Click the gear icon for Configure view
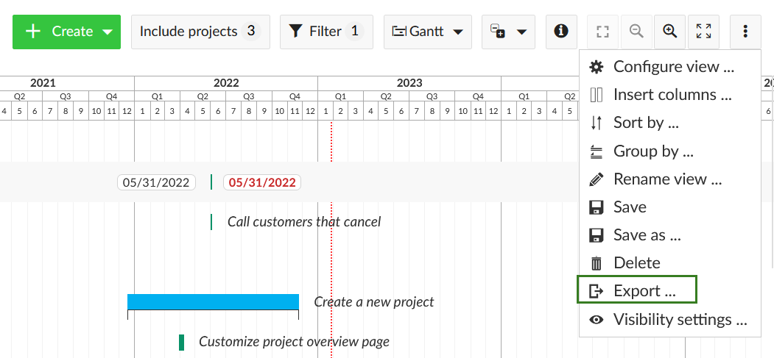The height and width of the screenshot is (358, 774). pos(597,67)
